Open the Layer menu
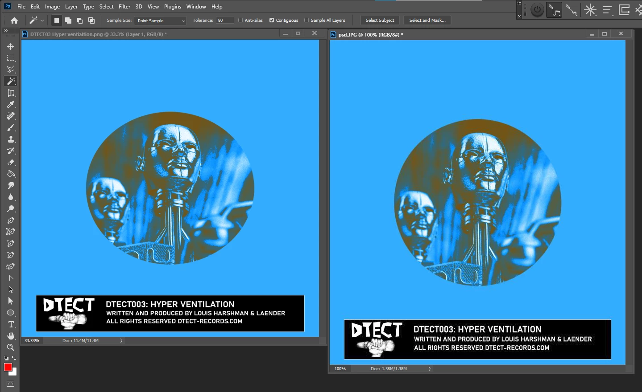Screen dimensions: 642x392 (x=71, y=7)
